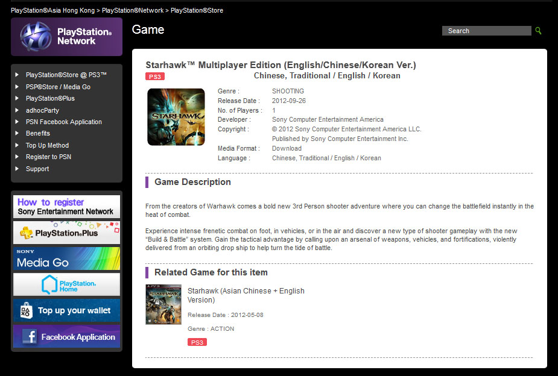Open the PlayStation Plus banner
This screenshot has width=558, height=376.
coord(66,233)
